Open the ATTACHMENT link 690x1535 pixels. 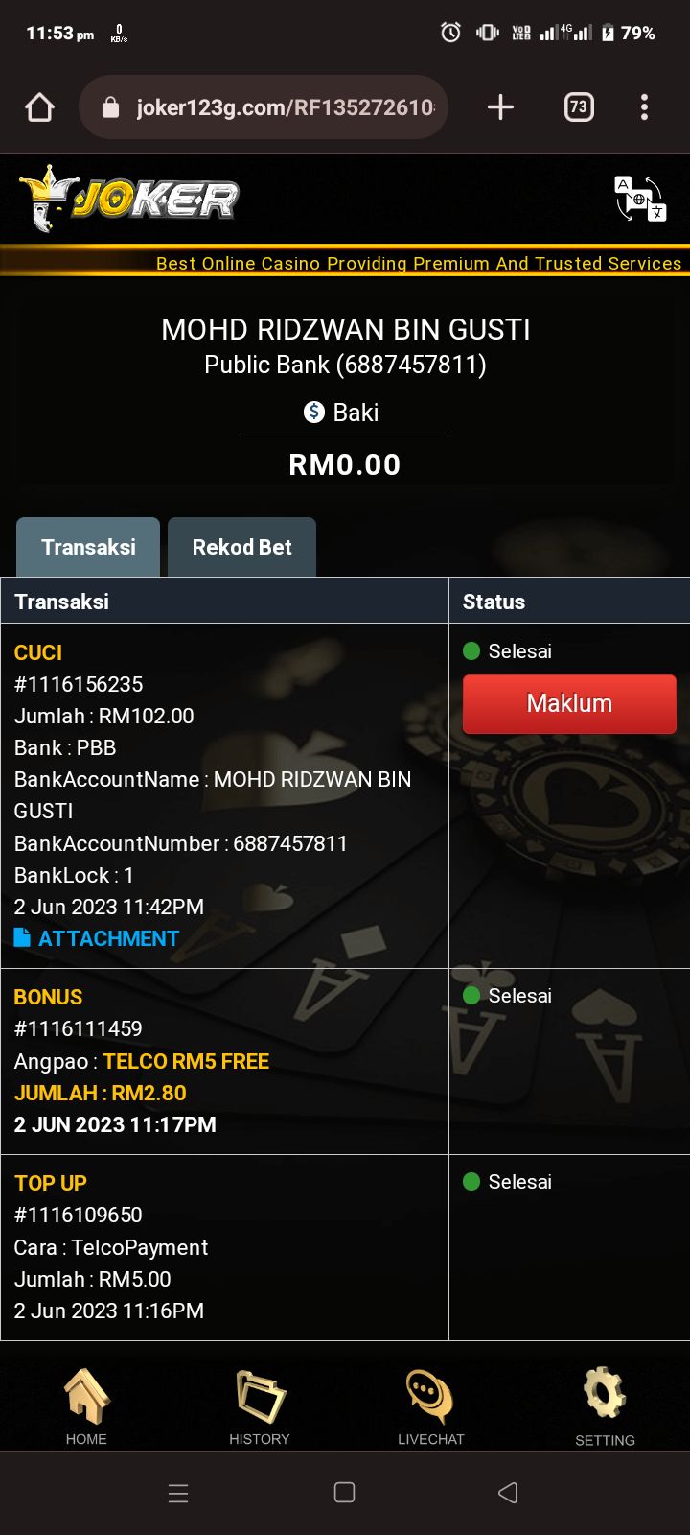[x=97, y=938]
